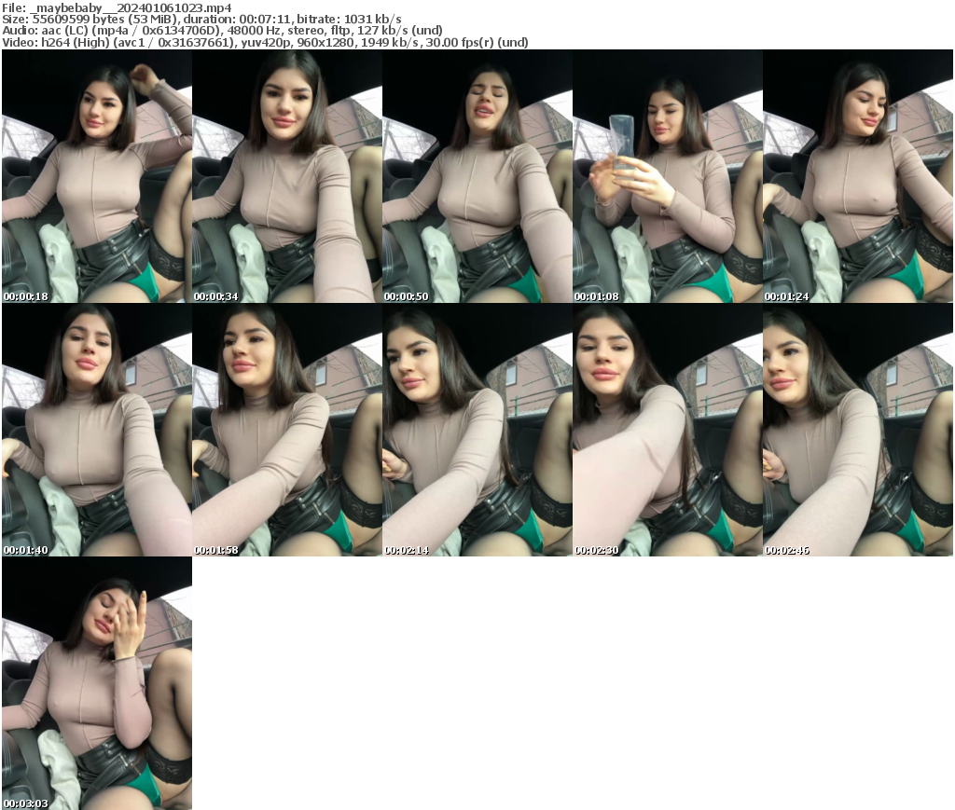Viewport: 955px width, 810px height.
Task: Open the thumbnail at timestamp 00:02:46
Action: tap(858, 429)
